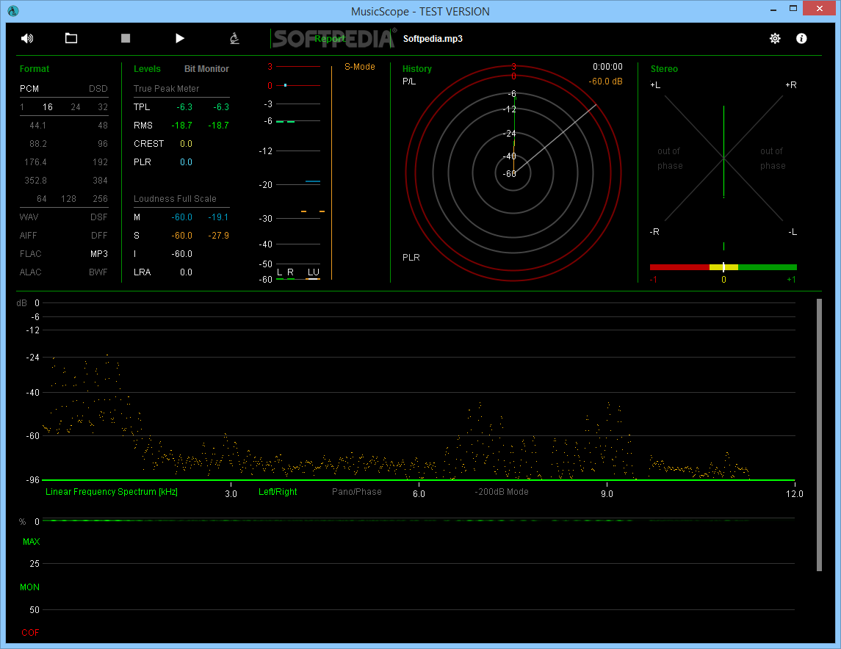841x649 pixels.
Task: Switch to the Bit Monitor tab
Action: pos(206,69)
